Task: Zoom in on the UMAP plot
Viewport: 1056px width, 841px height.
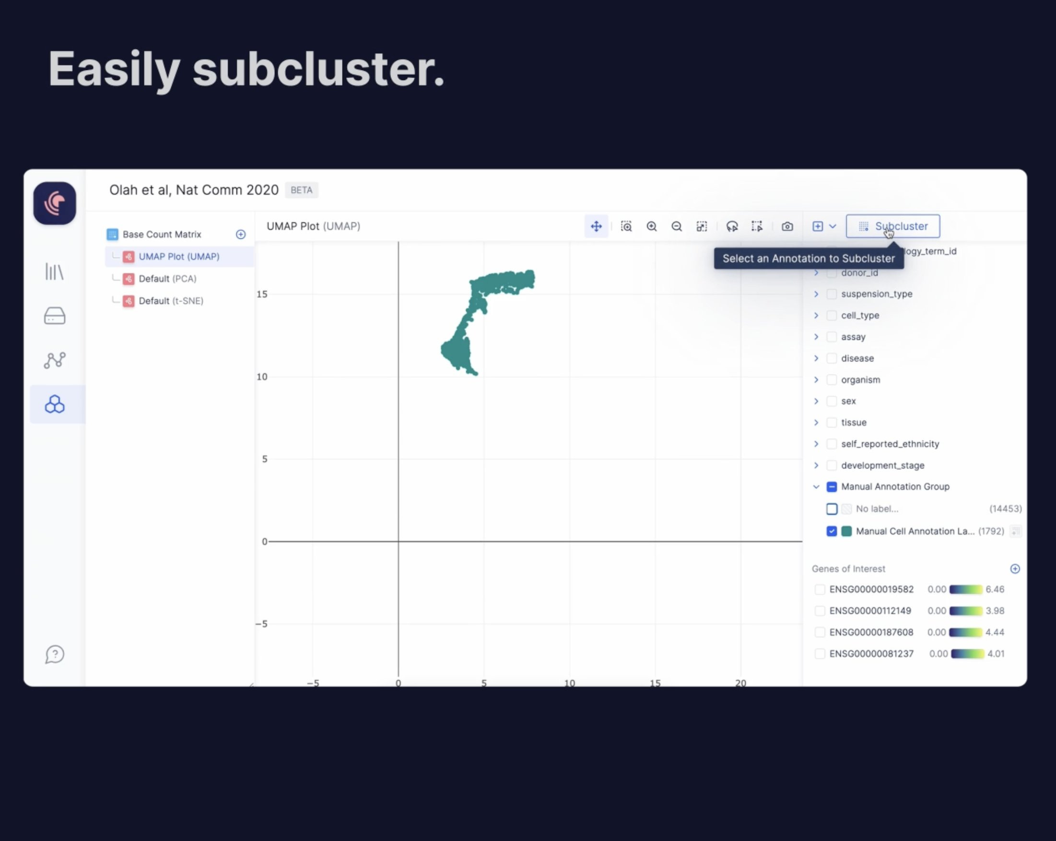Action: 652,226
